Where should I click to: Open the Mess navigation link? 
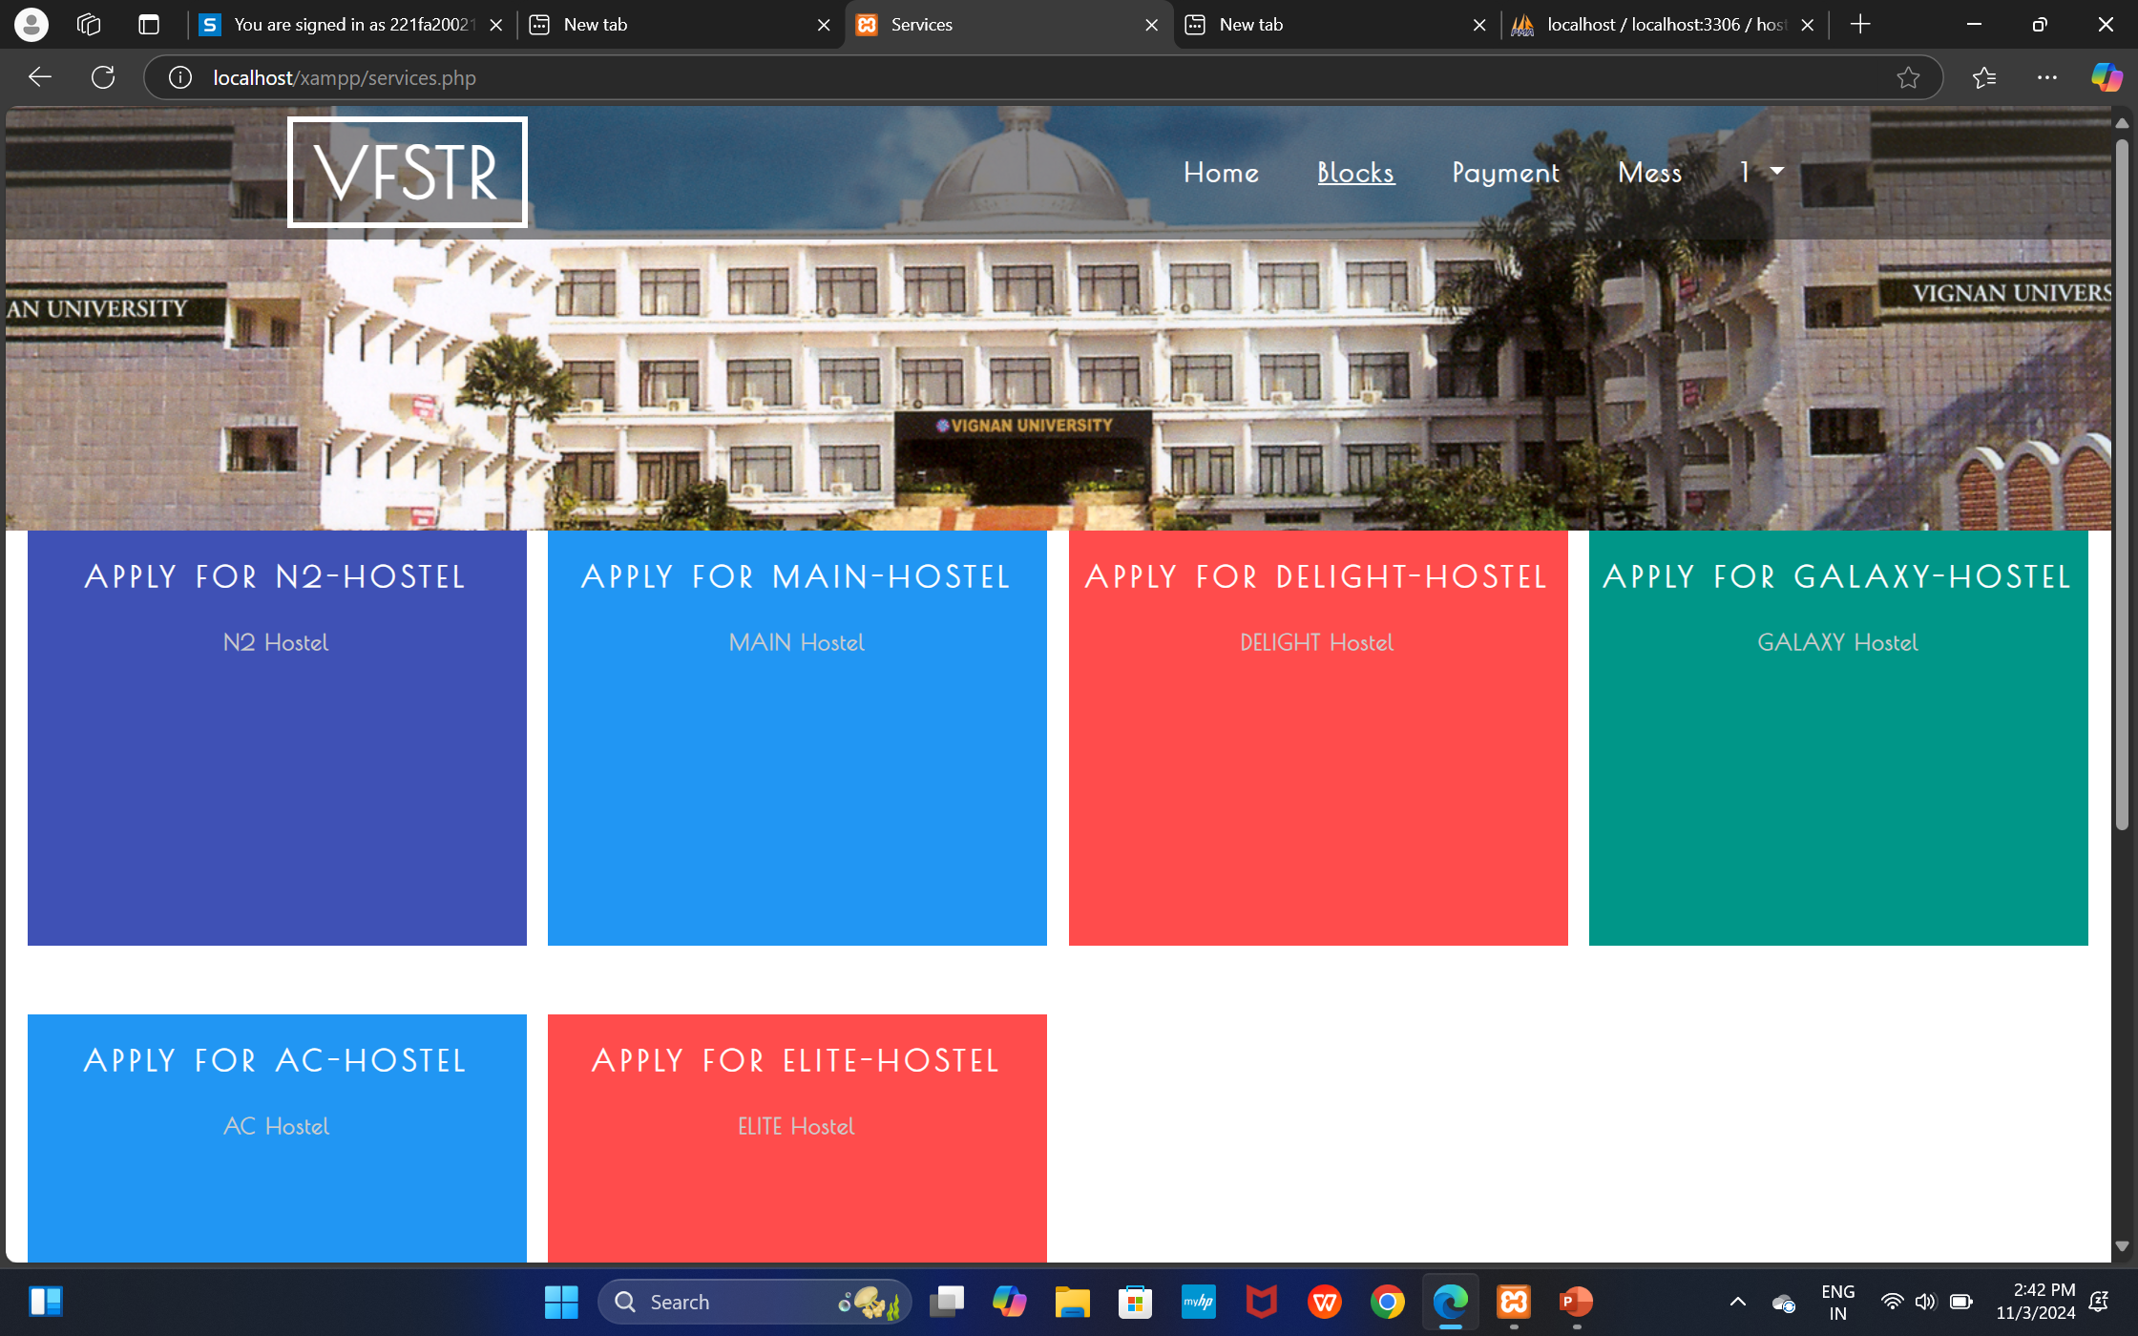[x=1649, y=173]
